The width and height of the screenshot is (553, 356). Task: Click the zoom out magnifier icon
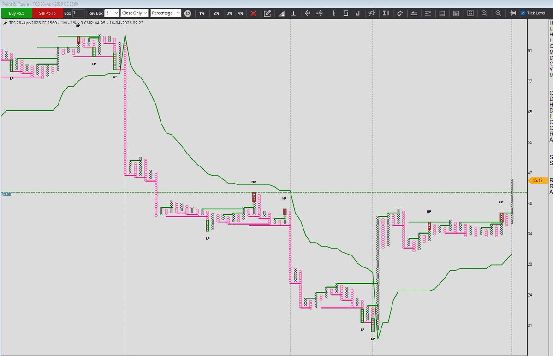pyautogui.click(x=498, y=13)
